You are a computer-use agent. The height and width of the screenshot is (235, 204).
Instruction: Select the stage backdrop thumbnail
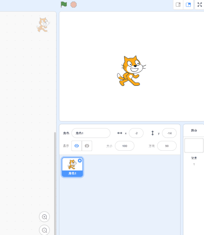[194, 146]
